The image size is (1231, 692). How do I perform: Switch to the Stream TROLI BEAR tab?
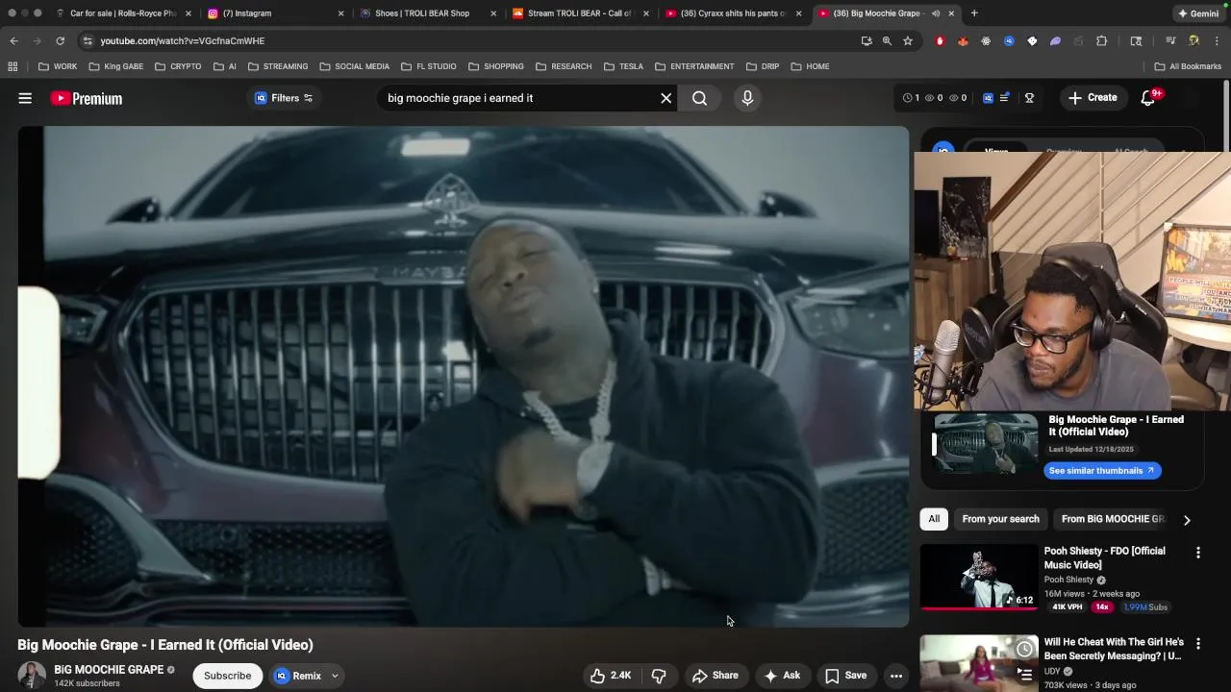[580, 13]
